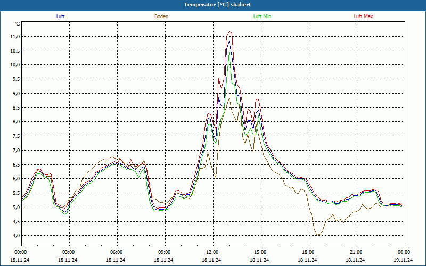
Task: Click the red Luft Max peak above 11,0
Action: coord(230,32)
